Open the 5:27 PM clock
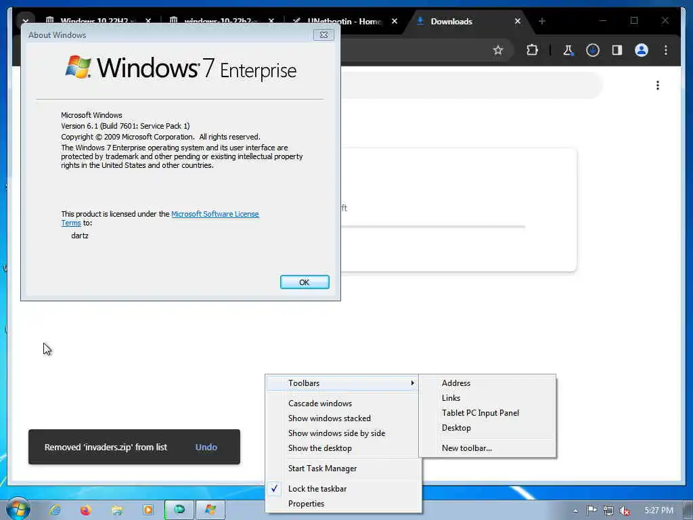The width and height of the screenshot is (693, 520). click(x=658, y=511)
